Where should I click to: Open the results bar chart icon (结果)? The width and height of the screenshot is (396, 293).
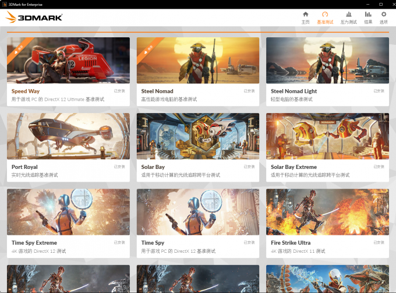(x=368, y=15)
